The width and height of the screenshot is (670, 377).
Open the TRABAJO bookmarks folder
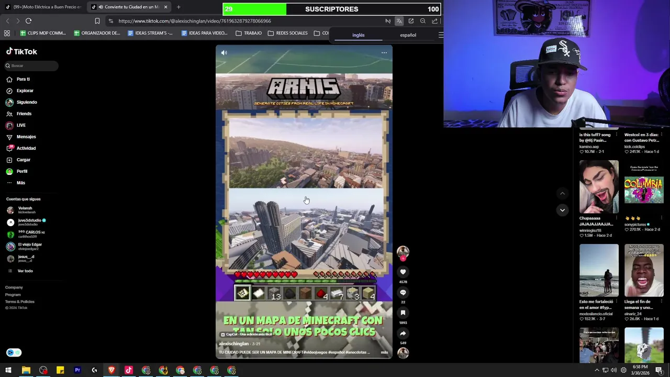(249, 33)
